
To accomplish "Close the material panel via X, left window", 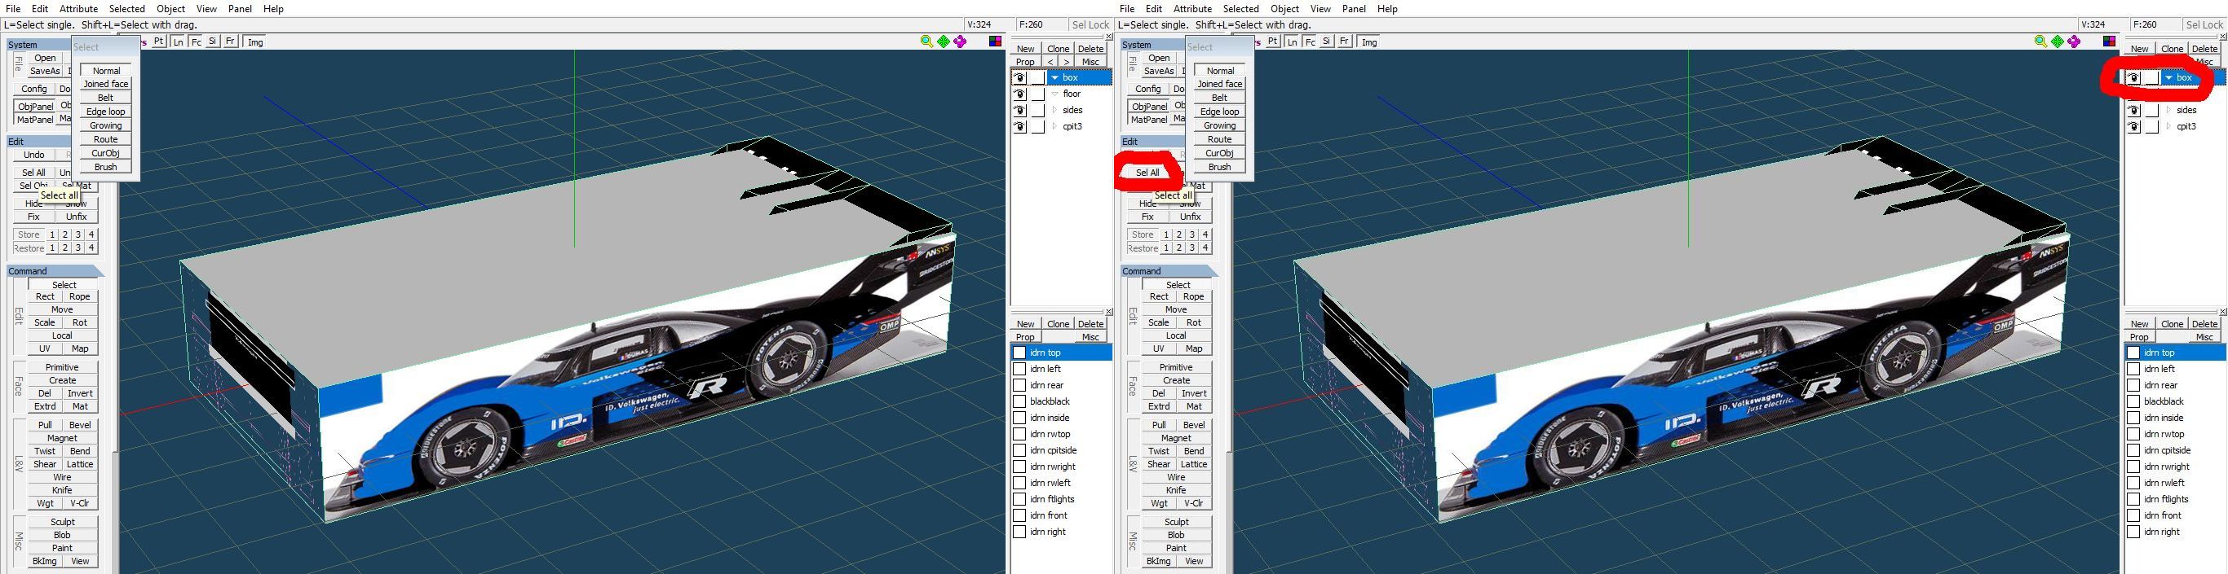I will click(x=1109, y=312).
